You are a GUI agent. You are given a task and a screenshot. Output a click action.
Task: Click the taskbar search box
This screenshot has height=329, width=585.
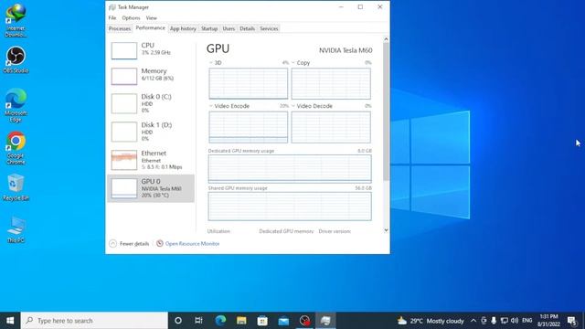pos(94,321)
